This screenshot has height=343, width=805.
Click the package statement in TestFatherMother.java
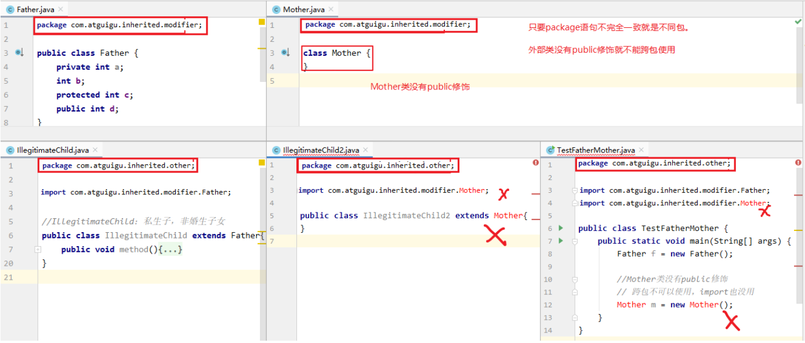tap(654, 164)
